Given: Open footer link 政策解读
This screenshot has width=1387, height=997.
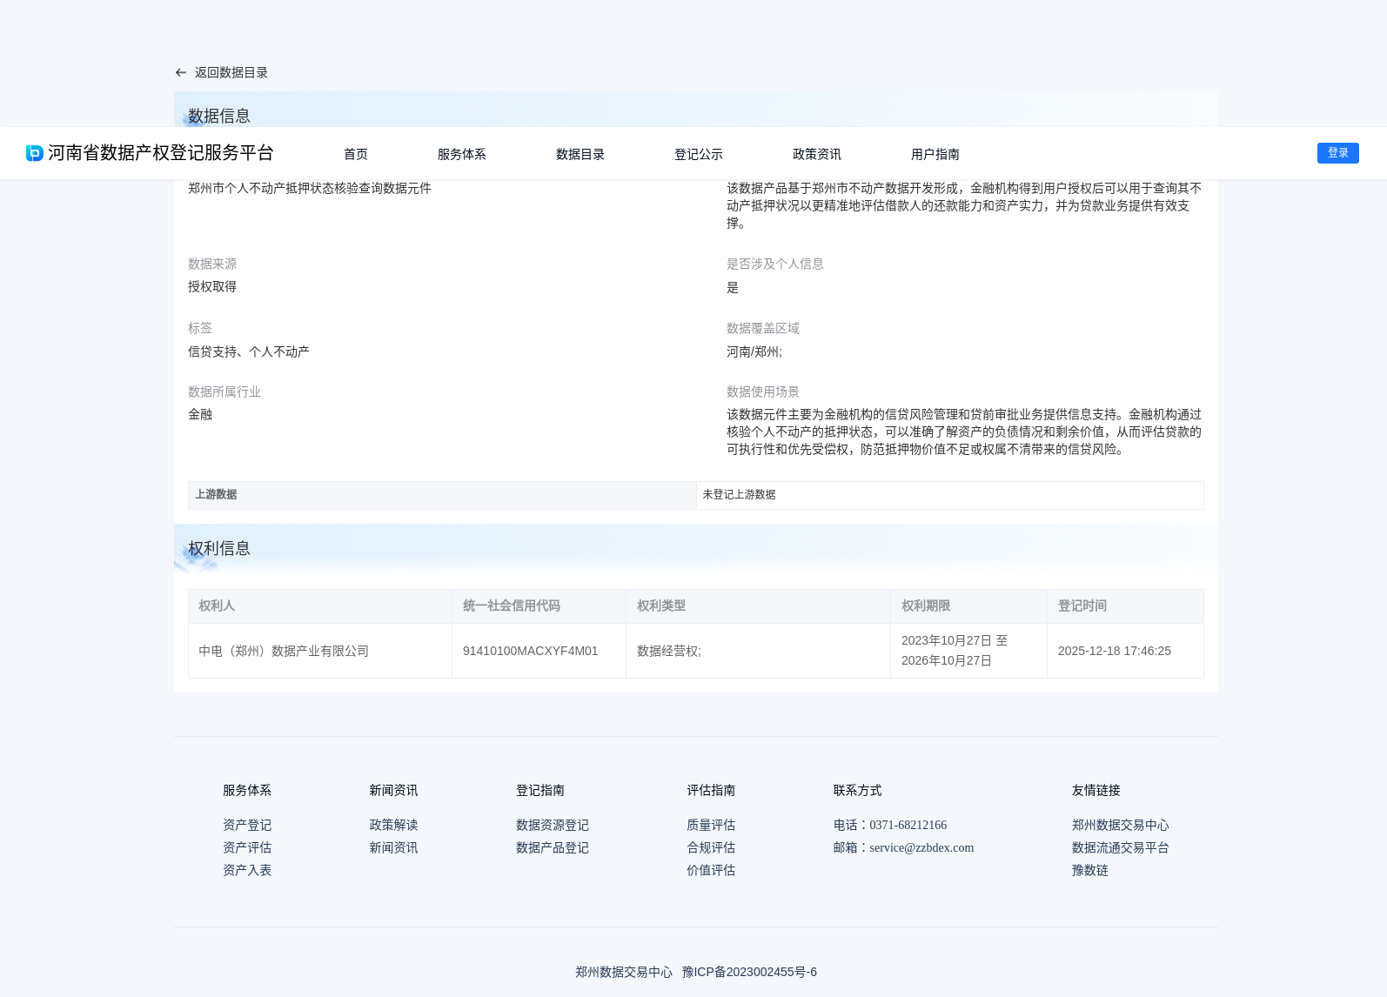Looking at the screenshot, I should (x=393, y=825).
